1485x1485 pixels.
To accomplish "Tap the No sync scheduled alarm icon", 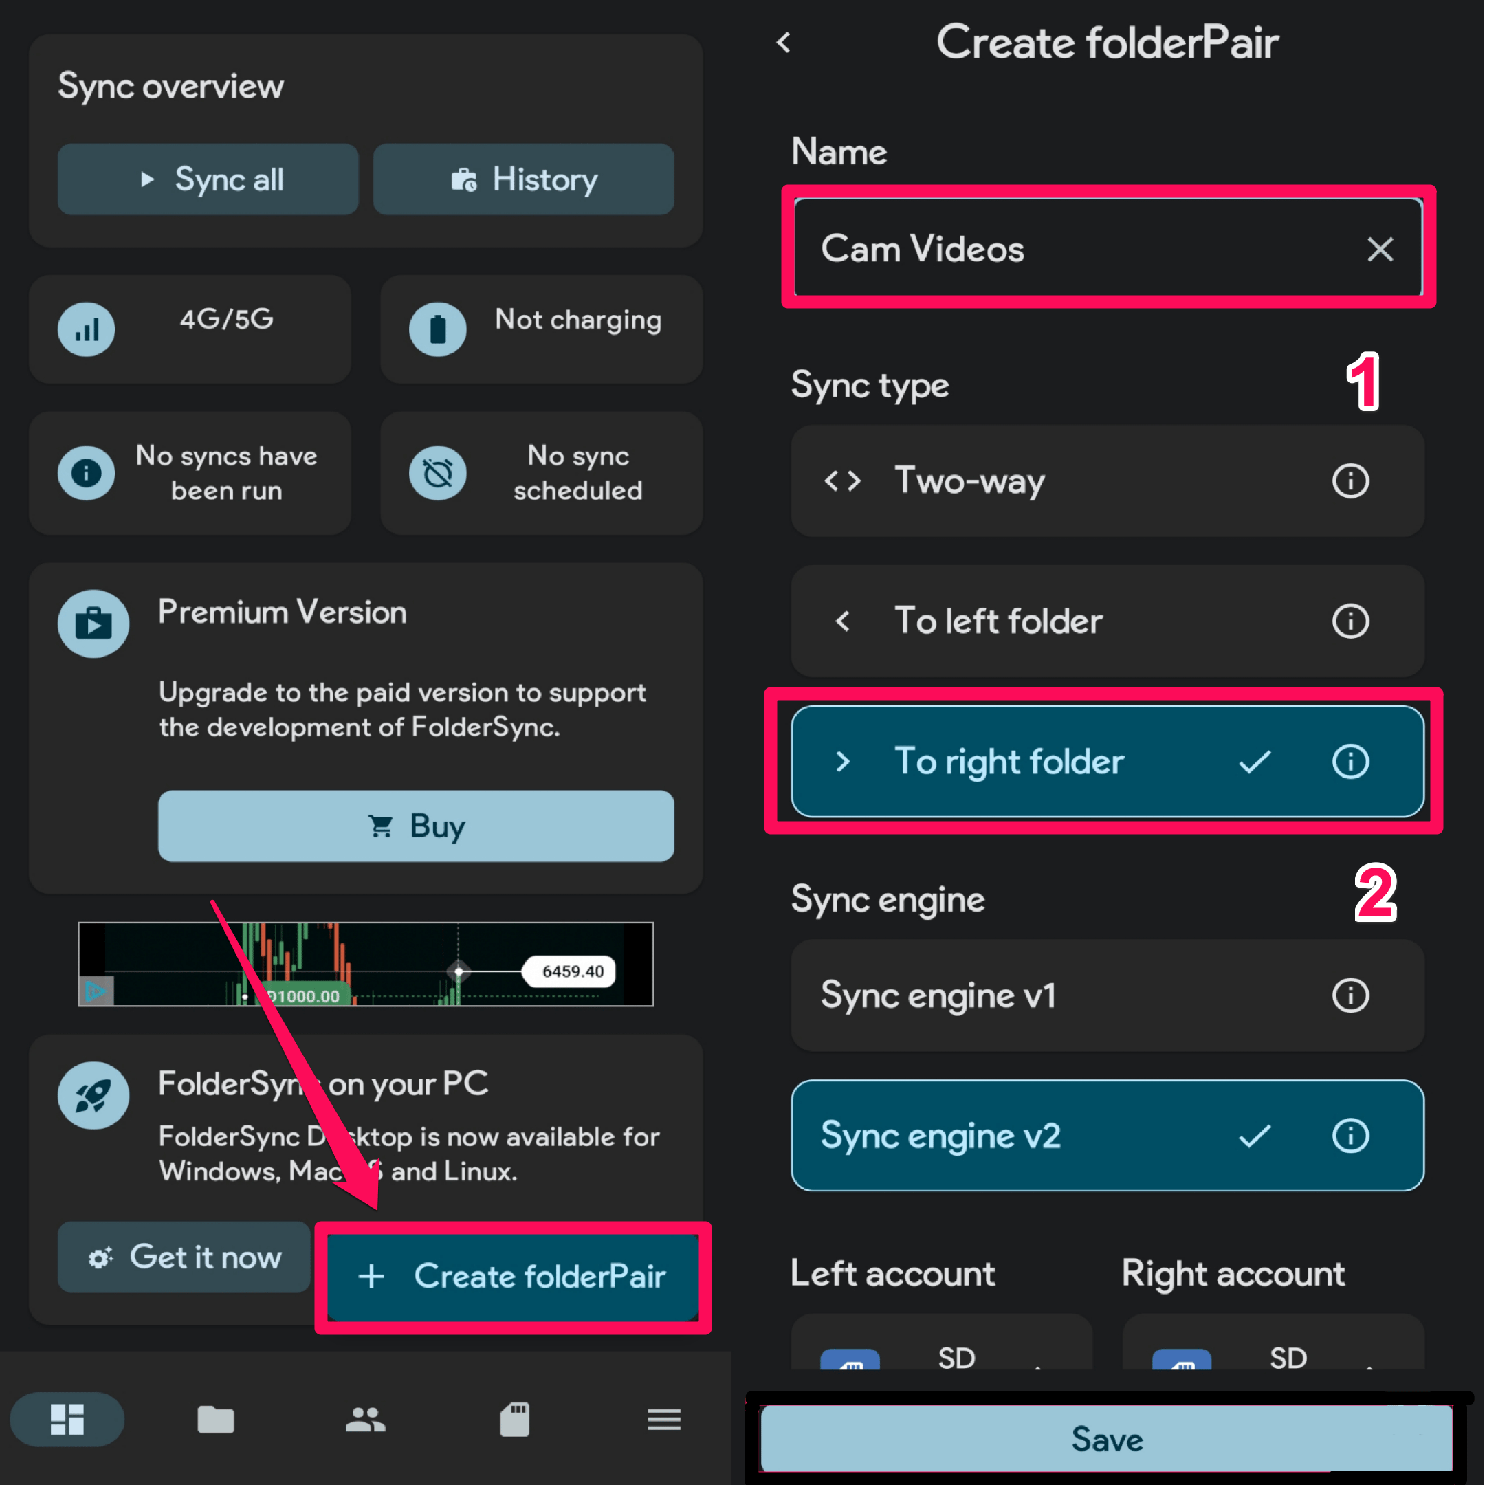I will [437, 473].
